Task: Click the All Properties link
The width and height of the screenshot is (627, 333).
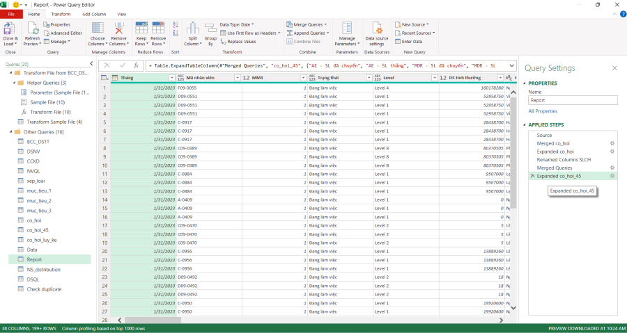Action: [x=543, y=111]
